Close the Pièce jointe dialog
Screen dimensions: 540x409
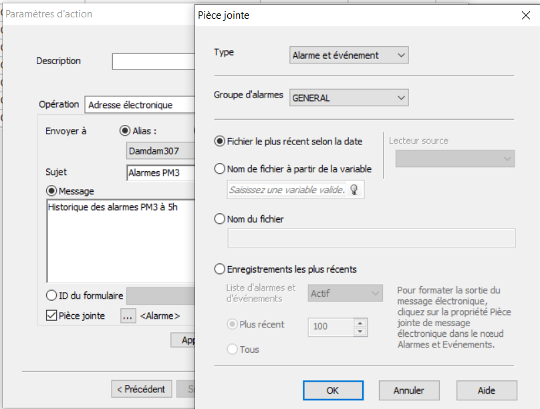tap(525, 15)
